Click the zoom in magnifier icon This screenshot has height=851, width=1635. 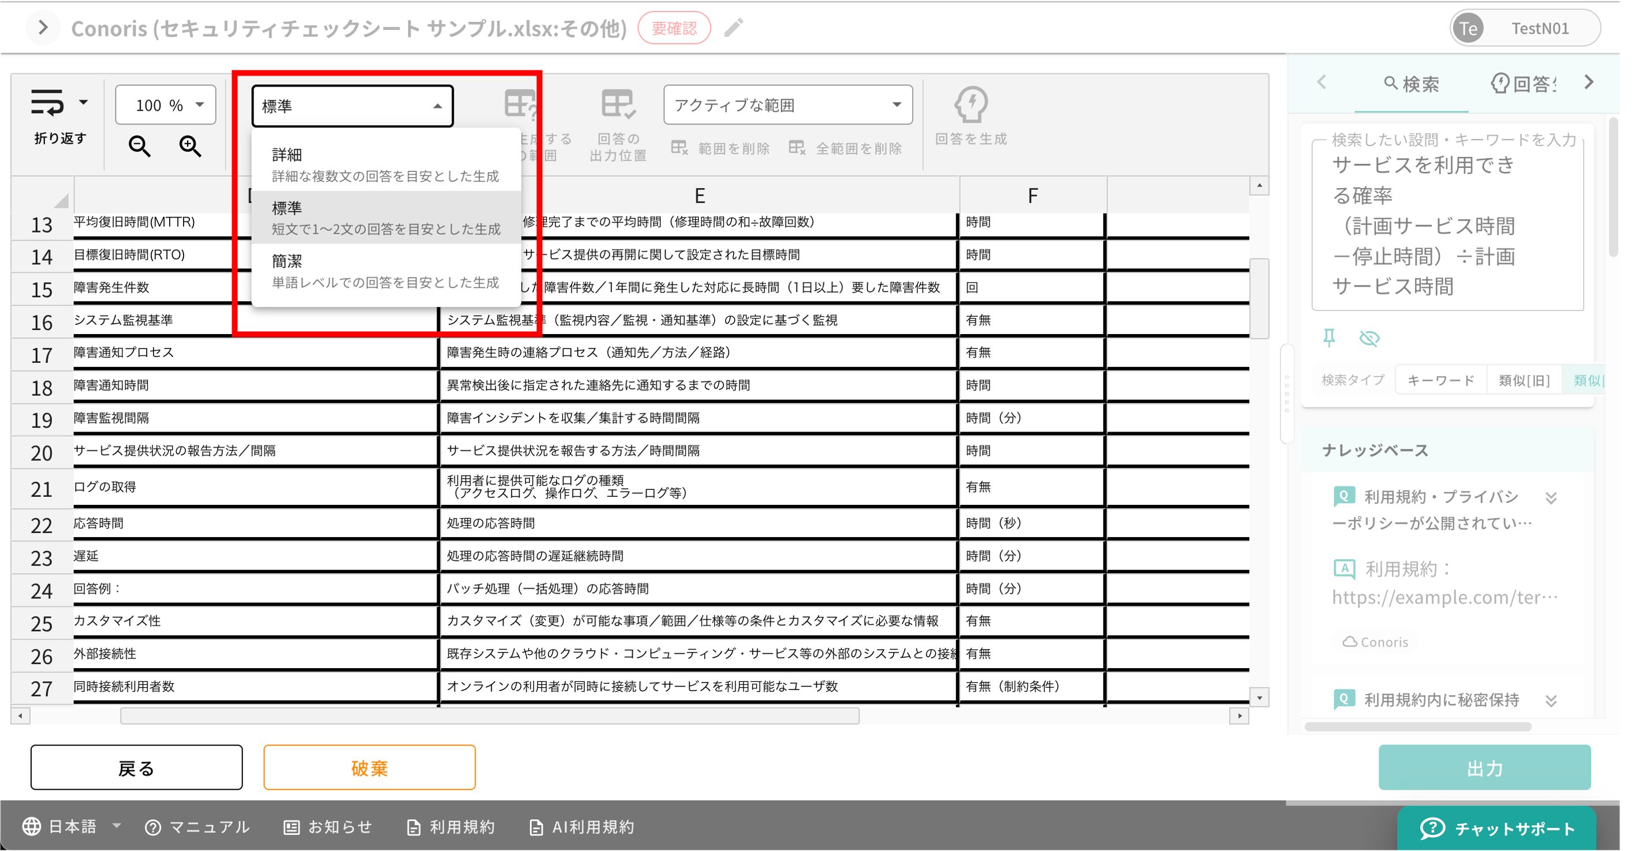(190, 147)
